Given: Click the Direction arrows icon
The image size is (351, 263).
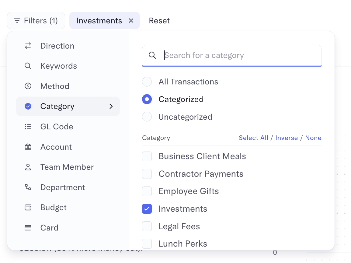Looking at the screenshot, I should point(28,46).
